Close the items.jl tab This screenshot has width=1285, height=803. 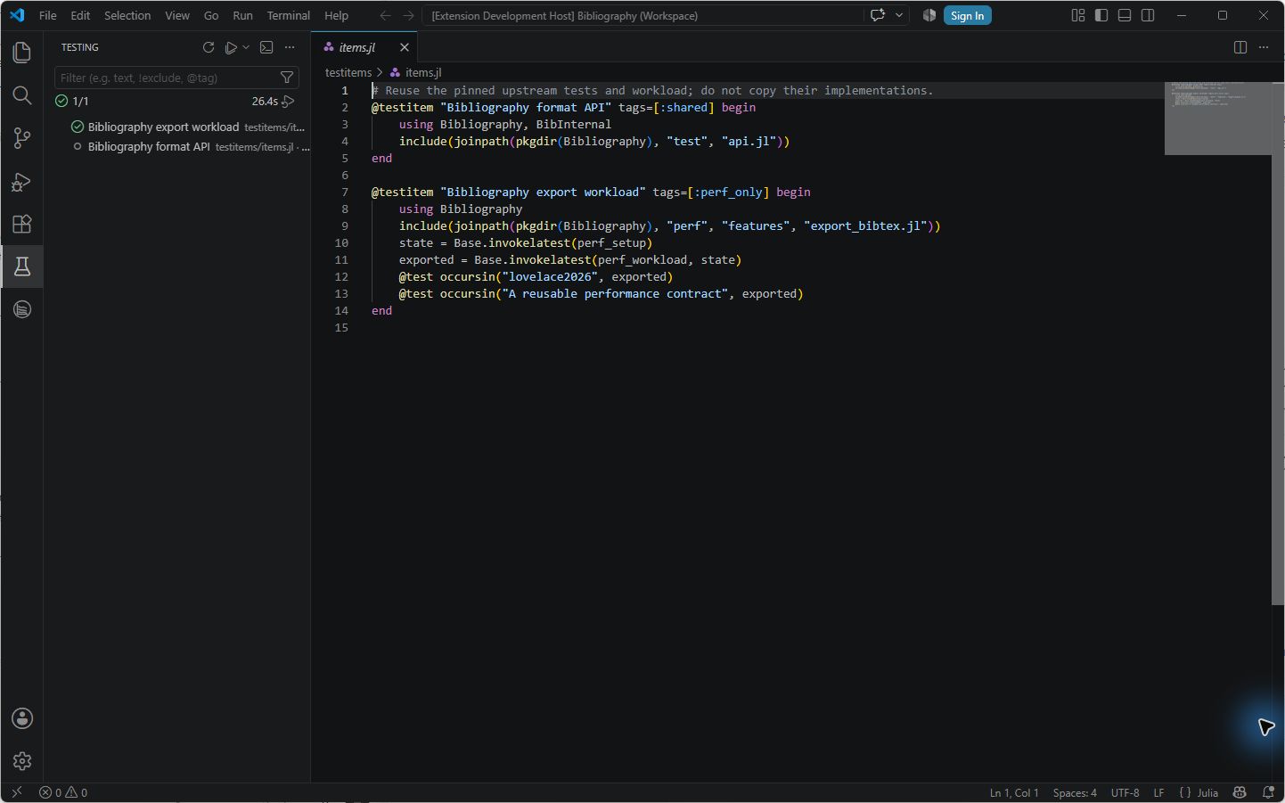[405, 47]
